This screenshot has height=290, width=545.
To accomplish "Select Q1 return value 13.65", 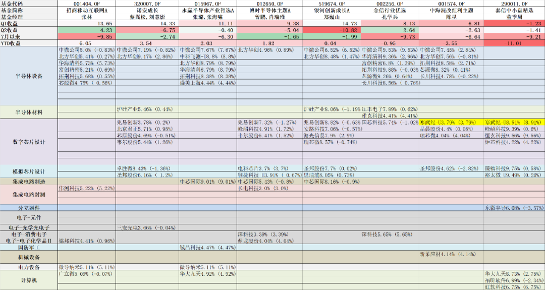I will click(x=105, y=23).
